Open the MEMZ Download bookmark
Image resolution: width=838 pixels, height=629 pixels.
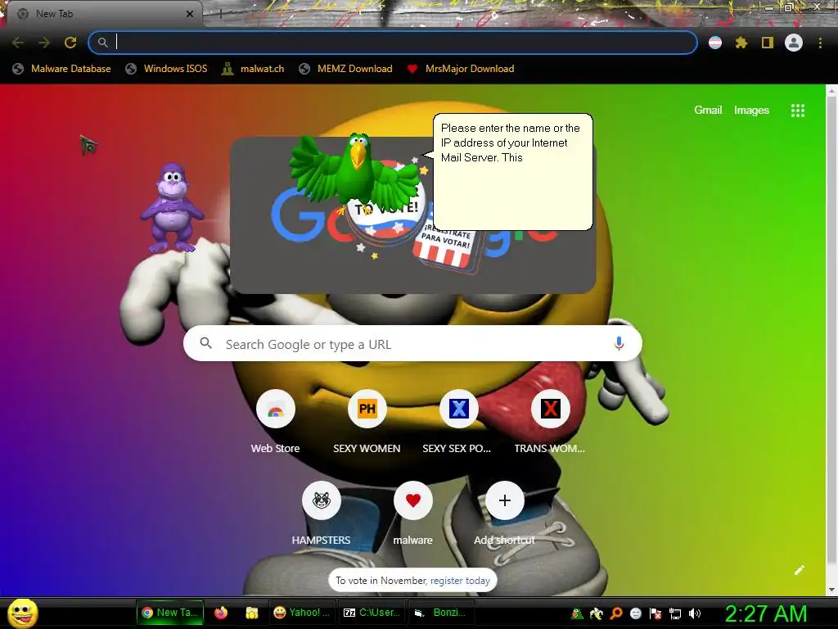[346, 69]
